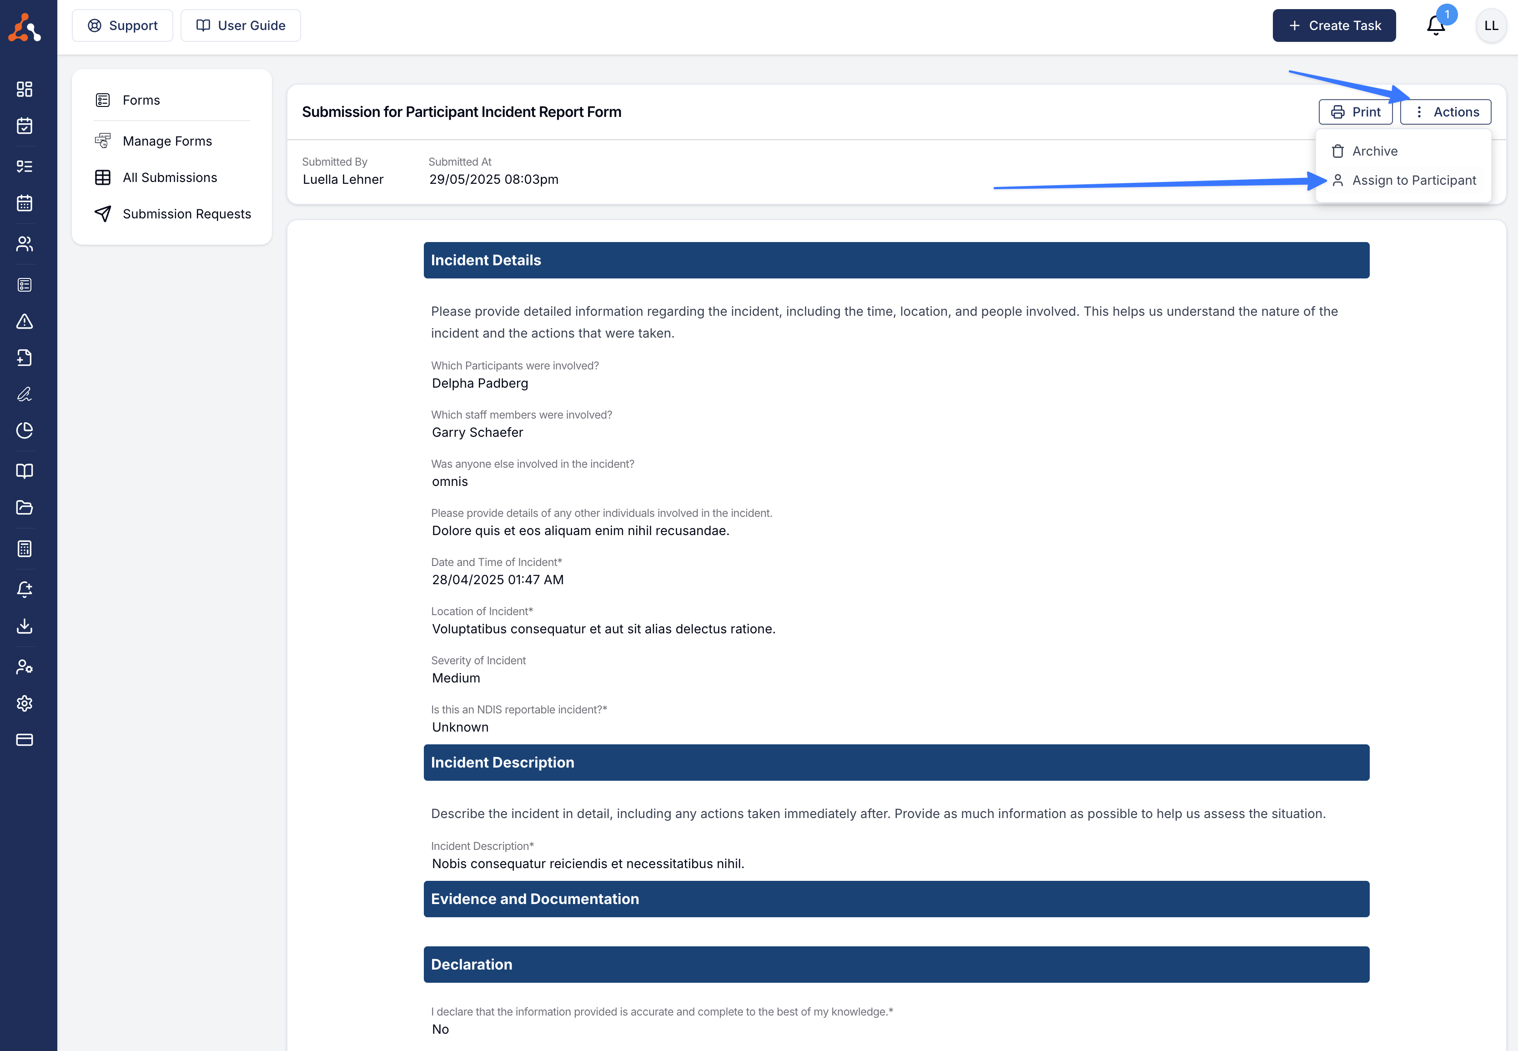1518x1051 pixels.
Task: Click the Declaration section header
Action: pos(897,965)
